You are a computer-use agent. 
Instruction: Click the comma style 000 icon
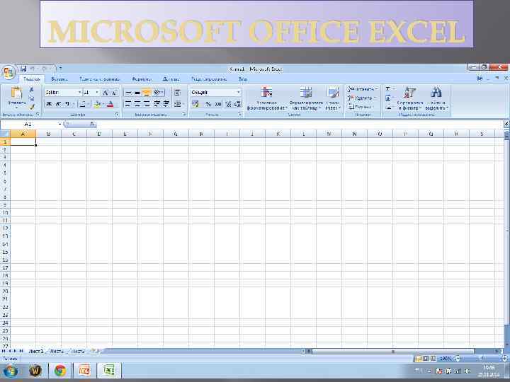pyautogui.click(x=218, y=104)
